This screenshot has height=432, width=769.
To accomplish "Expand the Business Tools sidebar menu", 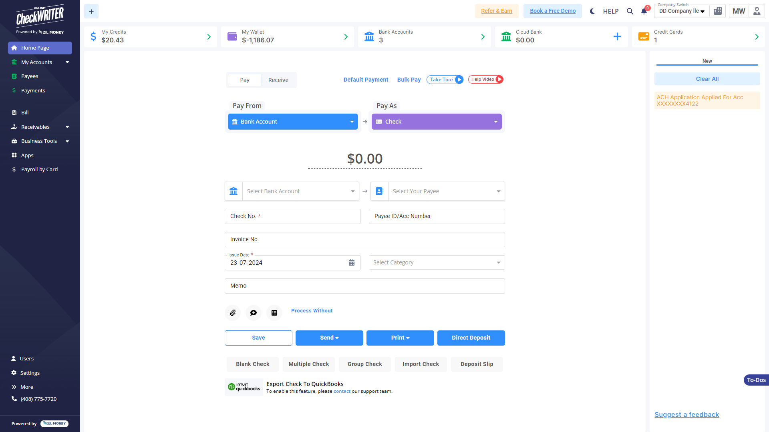I will (40, 141).
